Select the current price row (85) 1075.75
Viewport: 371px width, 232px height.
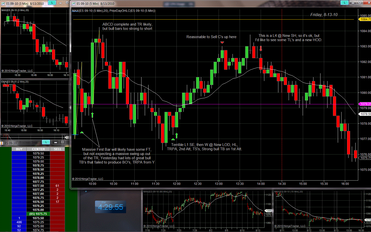[38, 214]
